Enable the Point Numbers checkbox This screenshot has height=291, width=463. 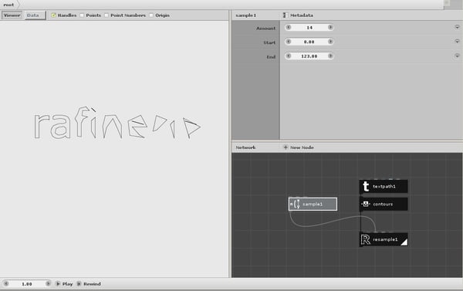pos(106,15)
